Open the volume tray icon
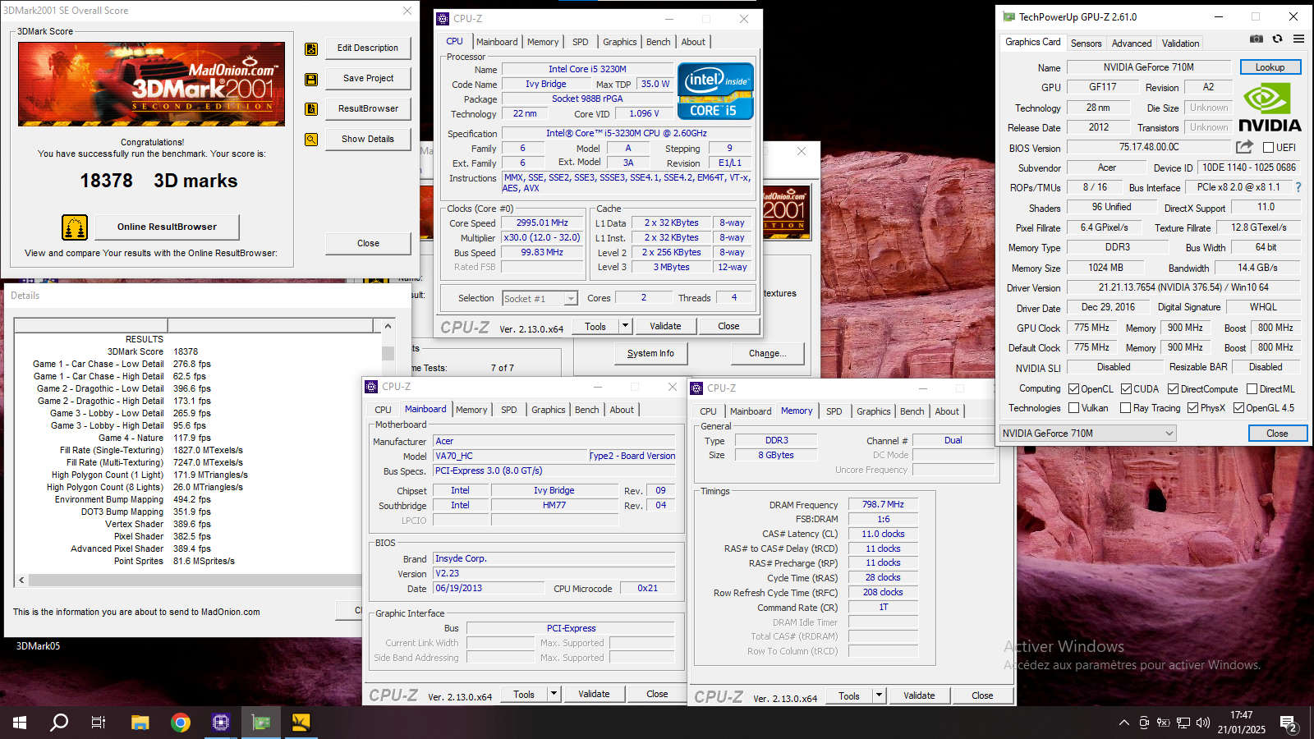Viewport: 1314px width, 739px height. (1203, 723)
